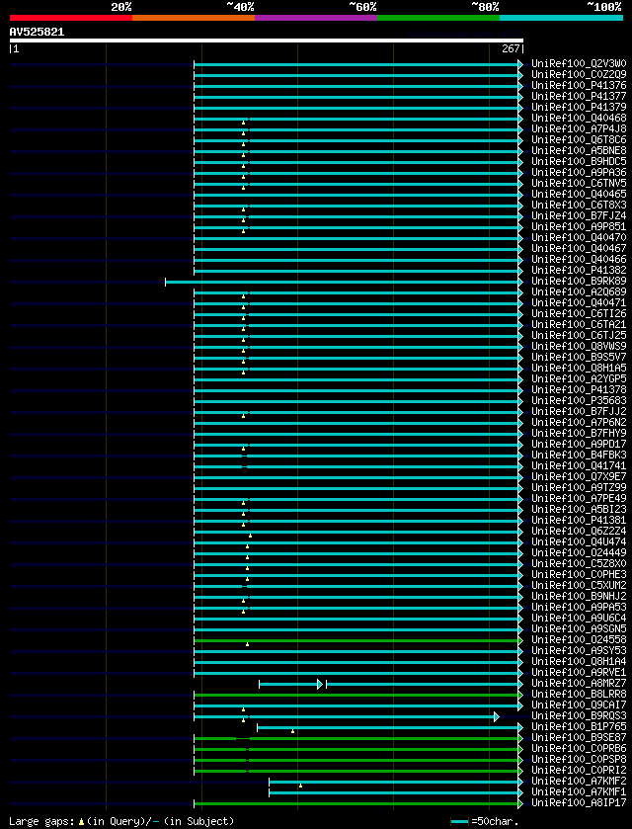Click the cyan ~100% identity legend swatch

coord(561,18)
